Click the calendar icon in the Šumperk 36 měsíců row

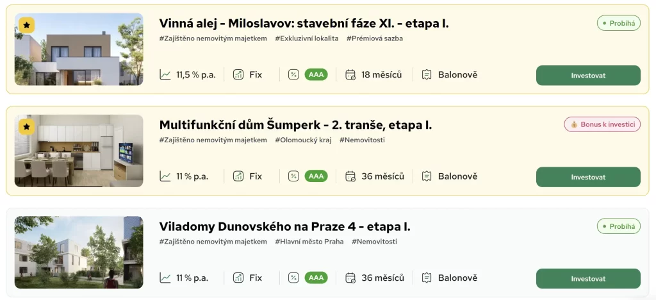point(350,176)
